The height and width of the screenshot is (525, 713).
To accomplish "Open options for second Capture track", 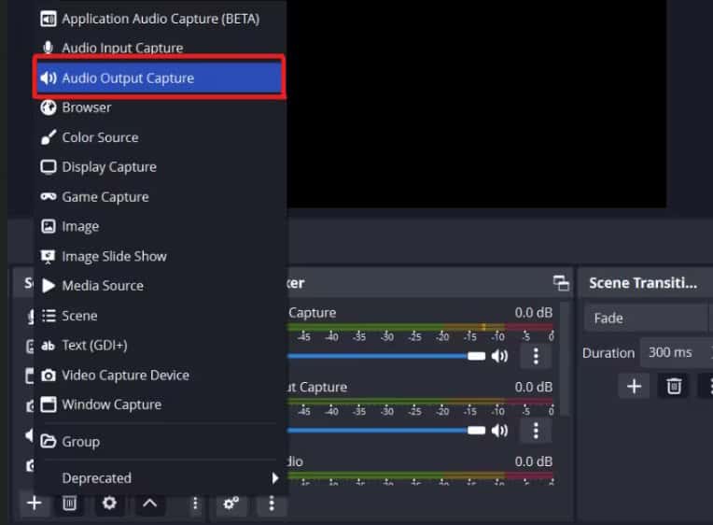I will pyautogui.click(x=536, y=431).
